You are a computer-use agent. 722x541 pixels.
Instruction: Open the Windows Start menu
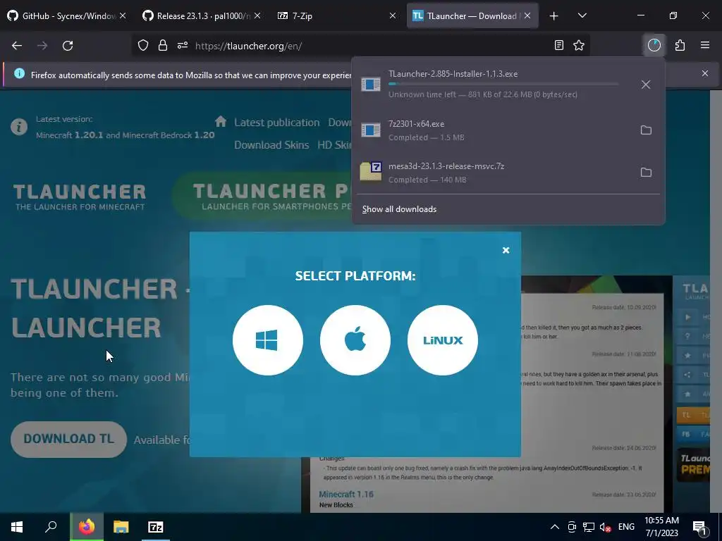click(17, 527)
